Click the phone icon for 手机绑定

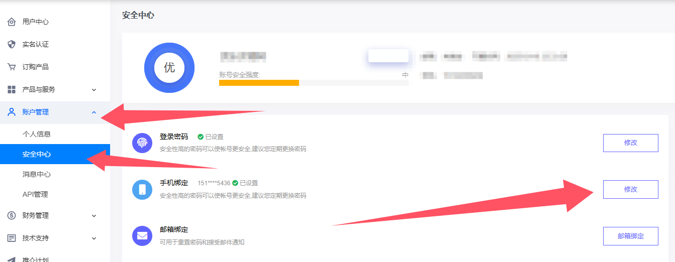click(142, 189)
